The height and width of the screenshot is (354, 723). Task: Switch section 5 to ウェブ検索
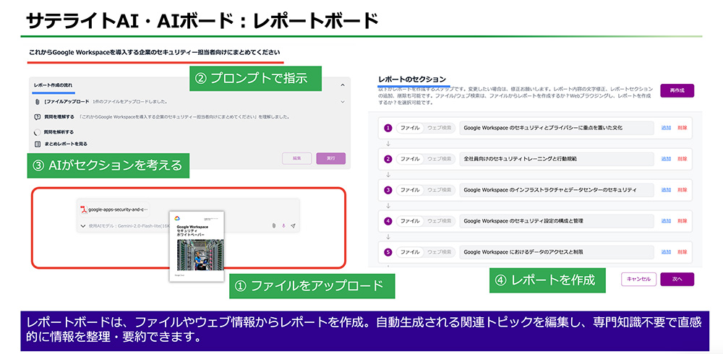(440, 252)
